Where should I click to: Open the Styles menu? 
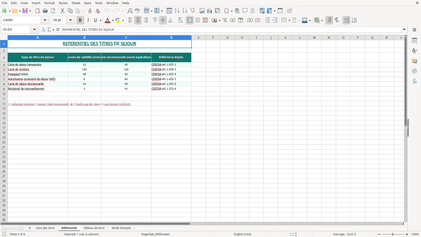pyautogui.click(x=63, y=3)
